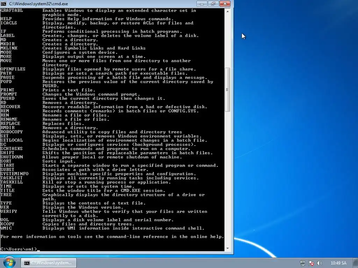This screenshot has height=268, width=358.
Task: Click the LABEL command name
Action: pyautogui.click(x=7, y=36)
